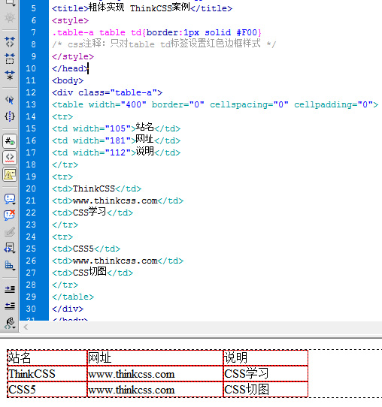382x407 pixels.
Task: Open the Format Source Code menu
Action: (x=10, y=323)
